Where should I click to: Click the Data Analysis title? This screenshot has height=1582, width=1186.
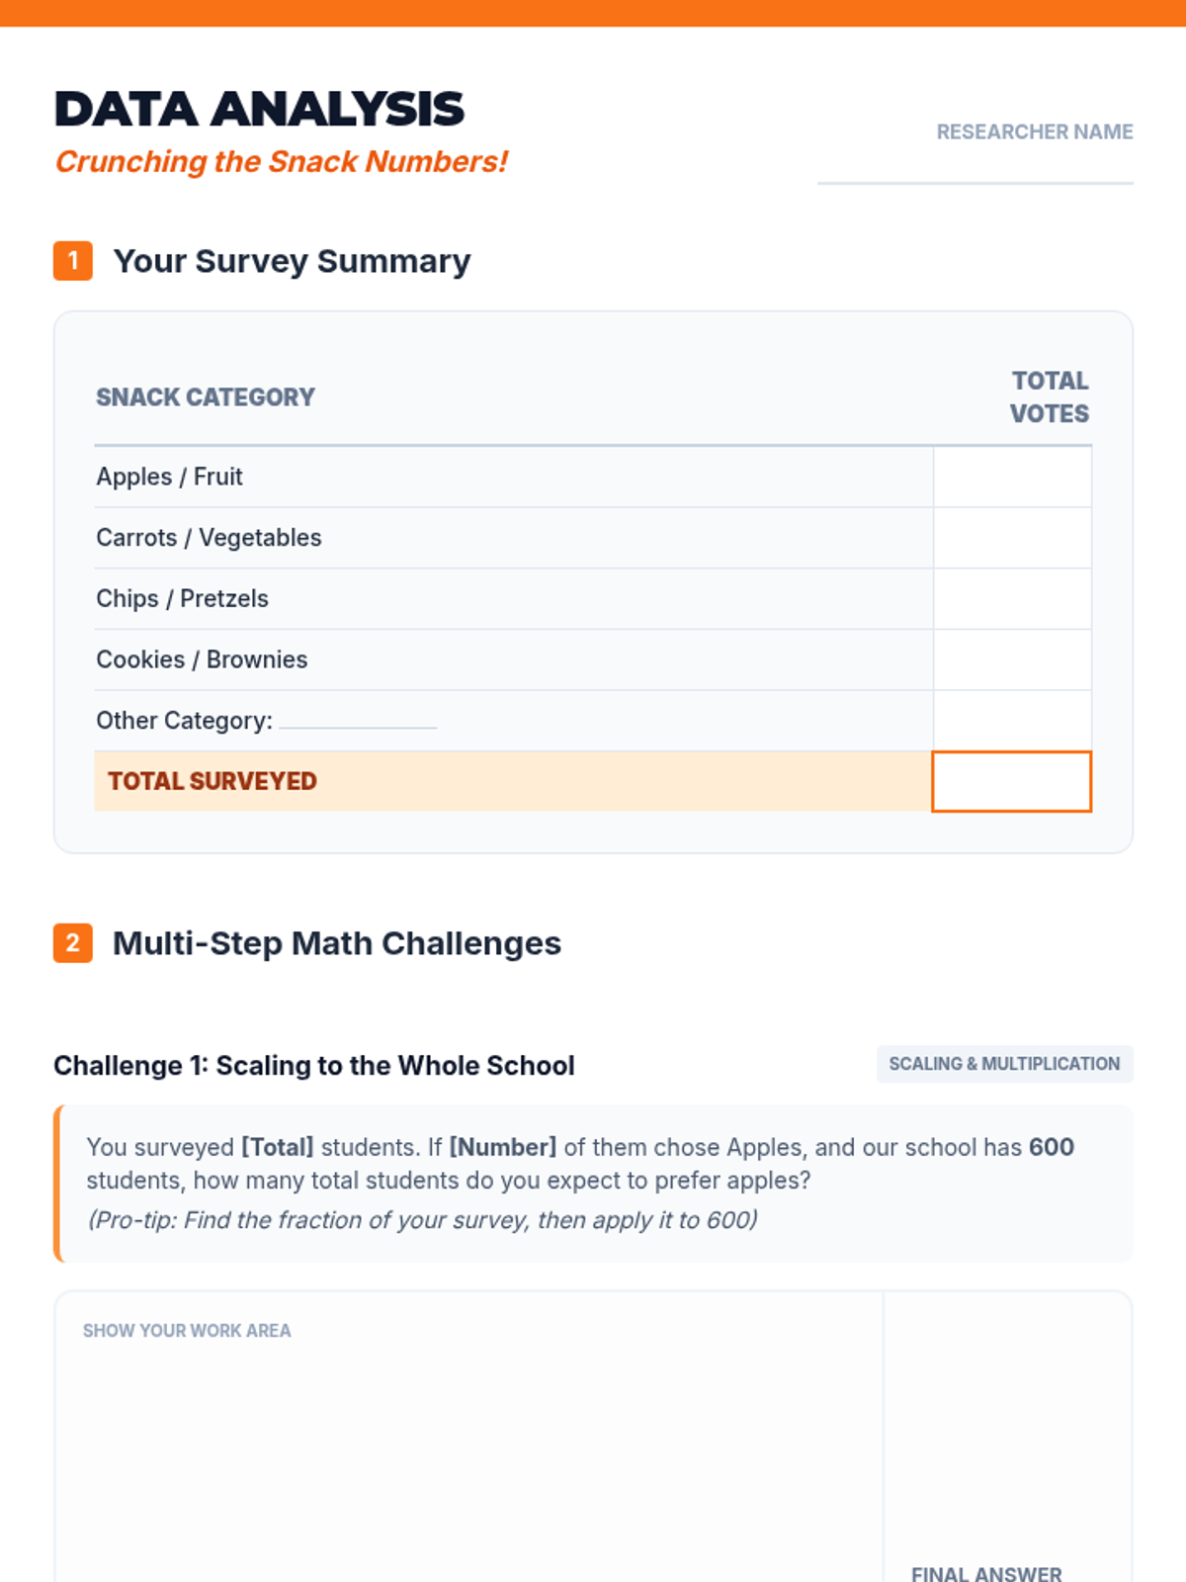coord(259,109)
